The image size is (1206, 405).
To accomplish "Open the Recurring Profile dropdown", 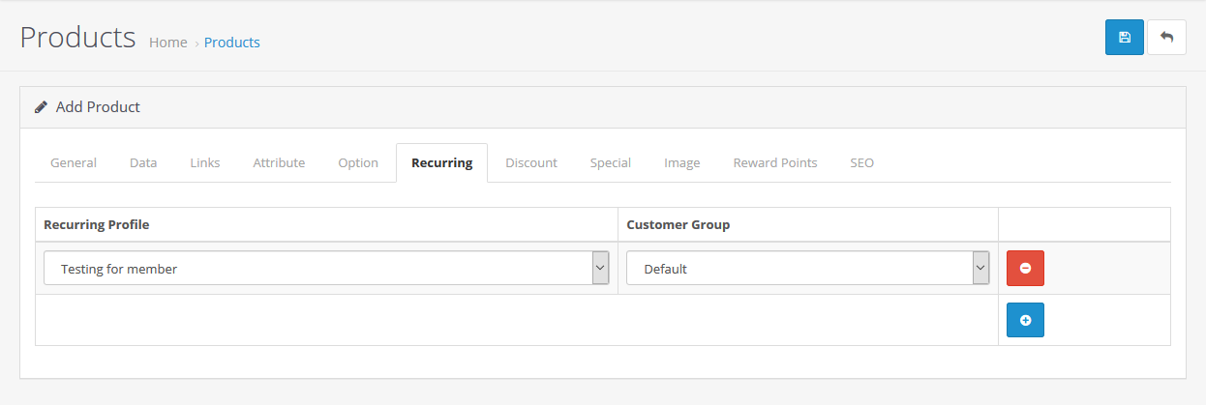I will (x=326, y=268).
